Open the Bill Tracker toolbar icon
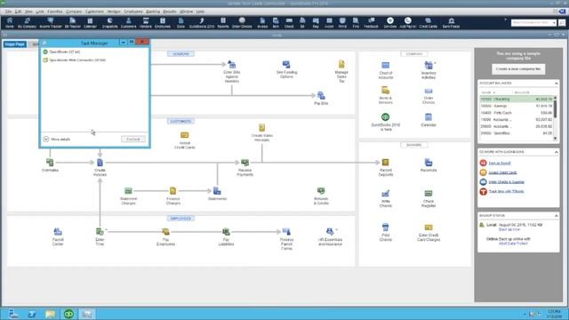 (73, 22)
